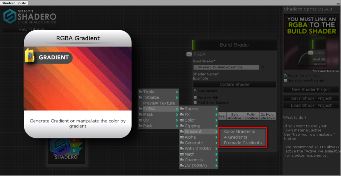Click the Vetasoft Shadero logo
The height and width of the screenshot is (176, 341).
[30, 16]
